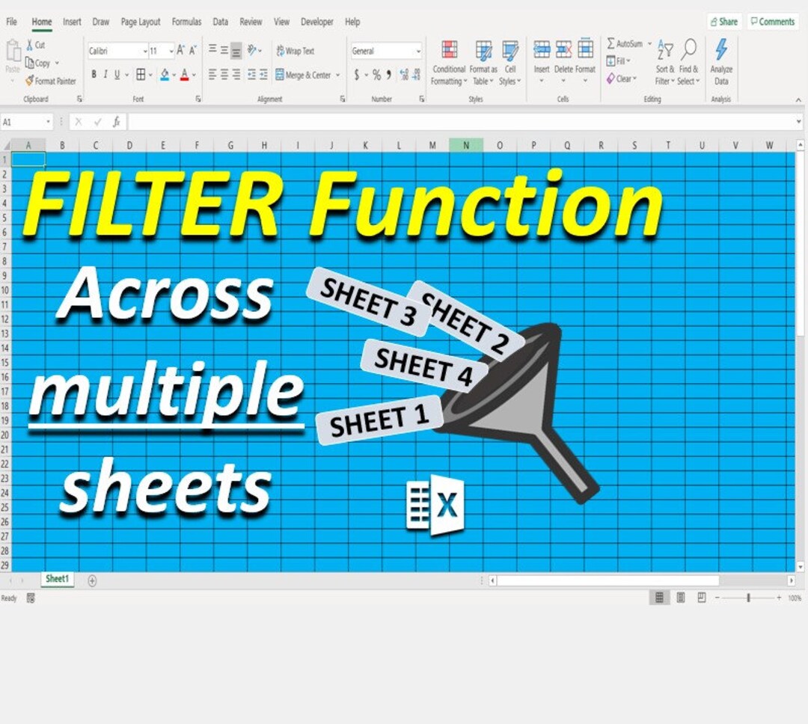The height and width of the screenshot is (724, 808).
Task: Click the Share button
Action: coord(723,22)
